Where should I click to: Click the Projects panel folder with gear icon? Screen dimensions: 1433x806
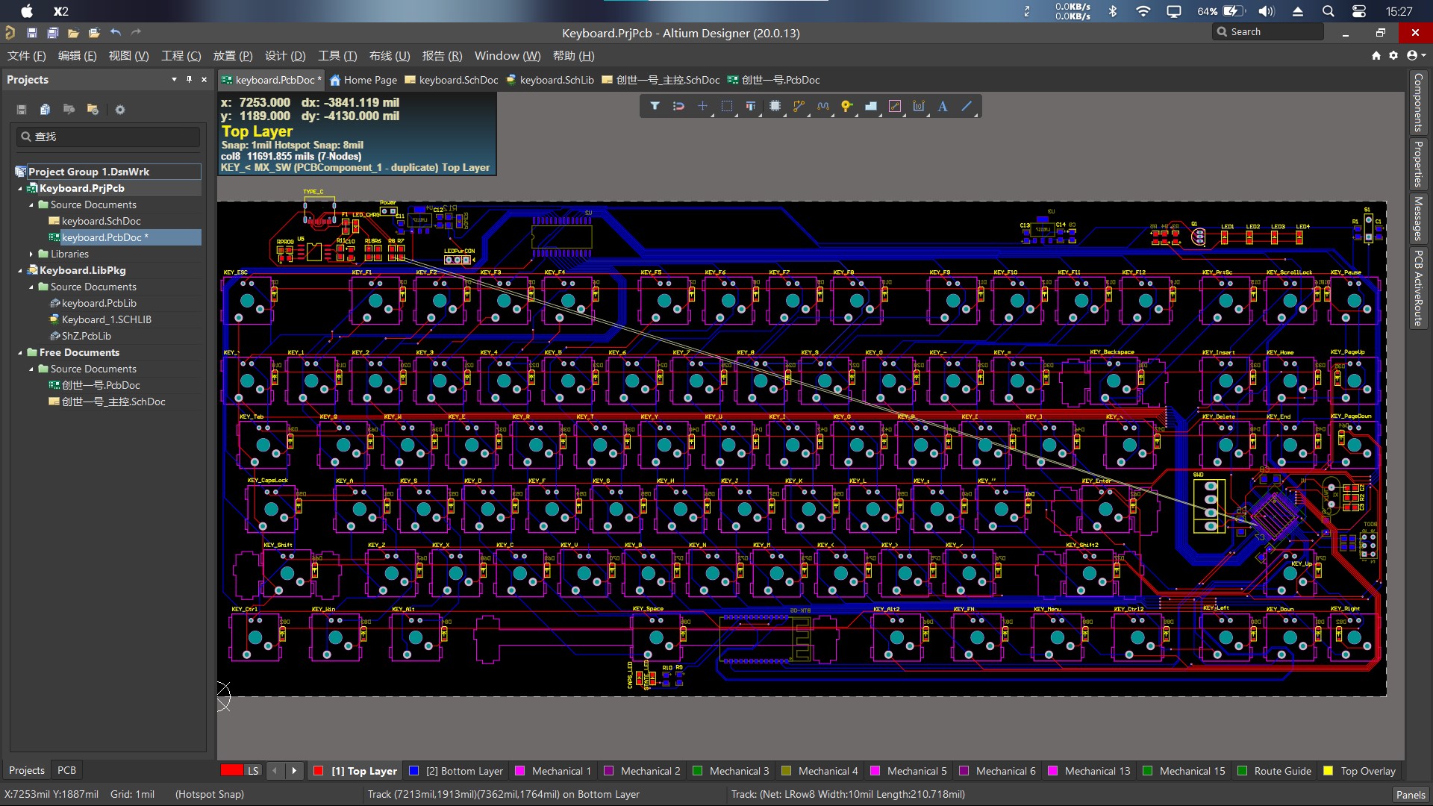(93, 110)
